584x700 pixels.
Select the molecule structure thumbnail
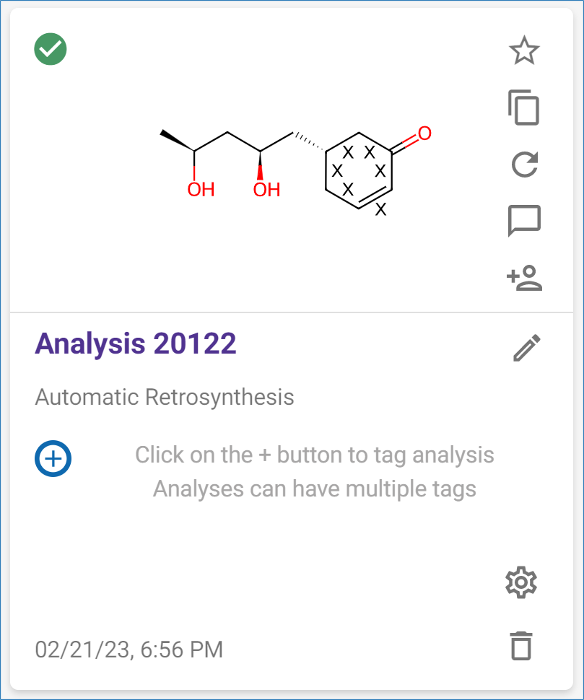(x=292, y=170)
